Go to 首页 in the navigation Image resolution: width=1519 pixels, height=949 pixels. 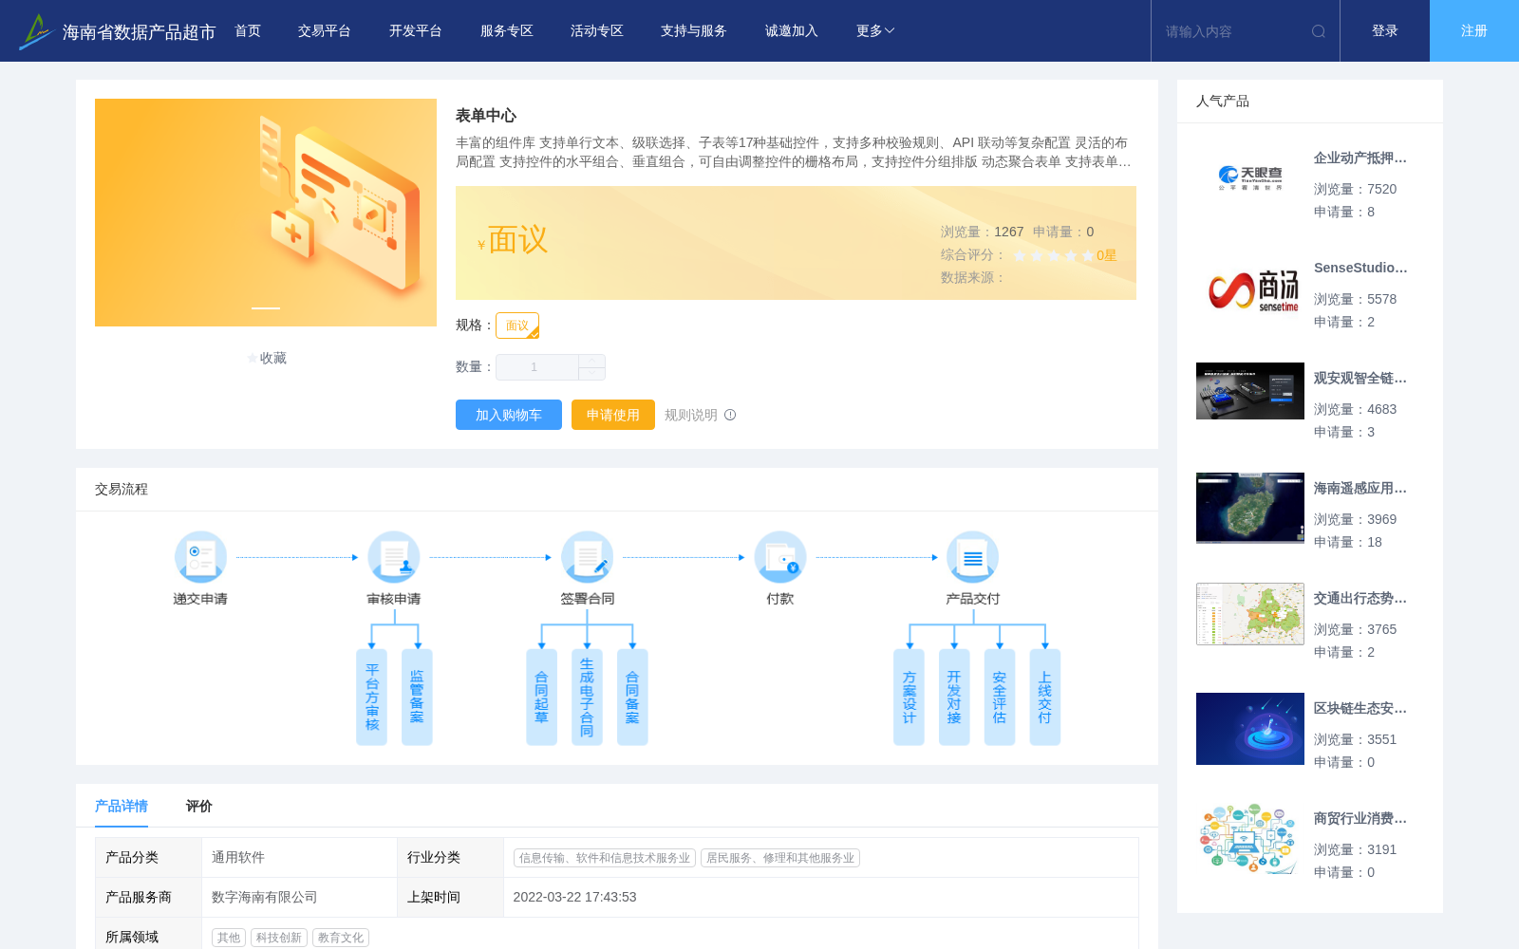coord(248,31)
